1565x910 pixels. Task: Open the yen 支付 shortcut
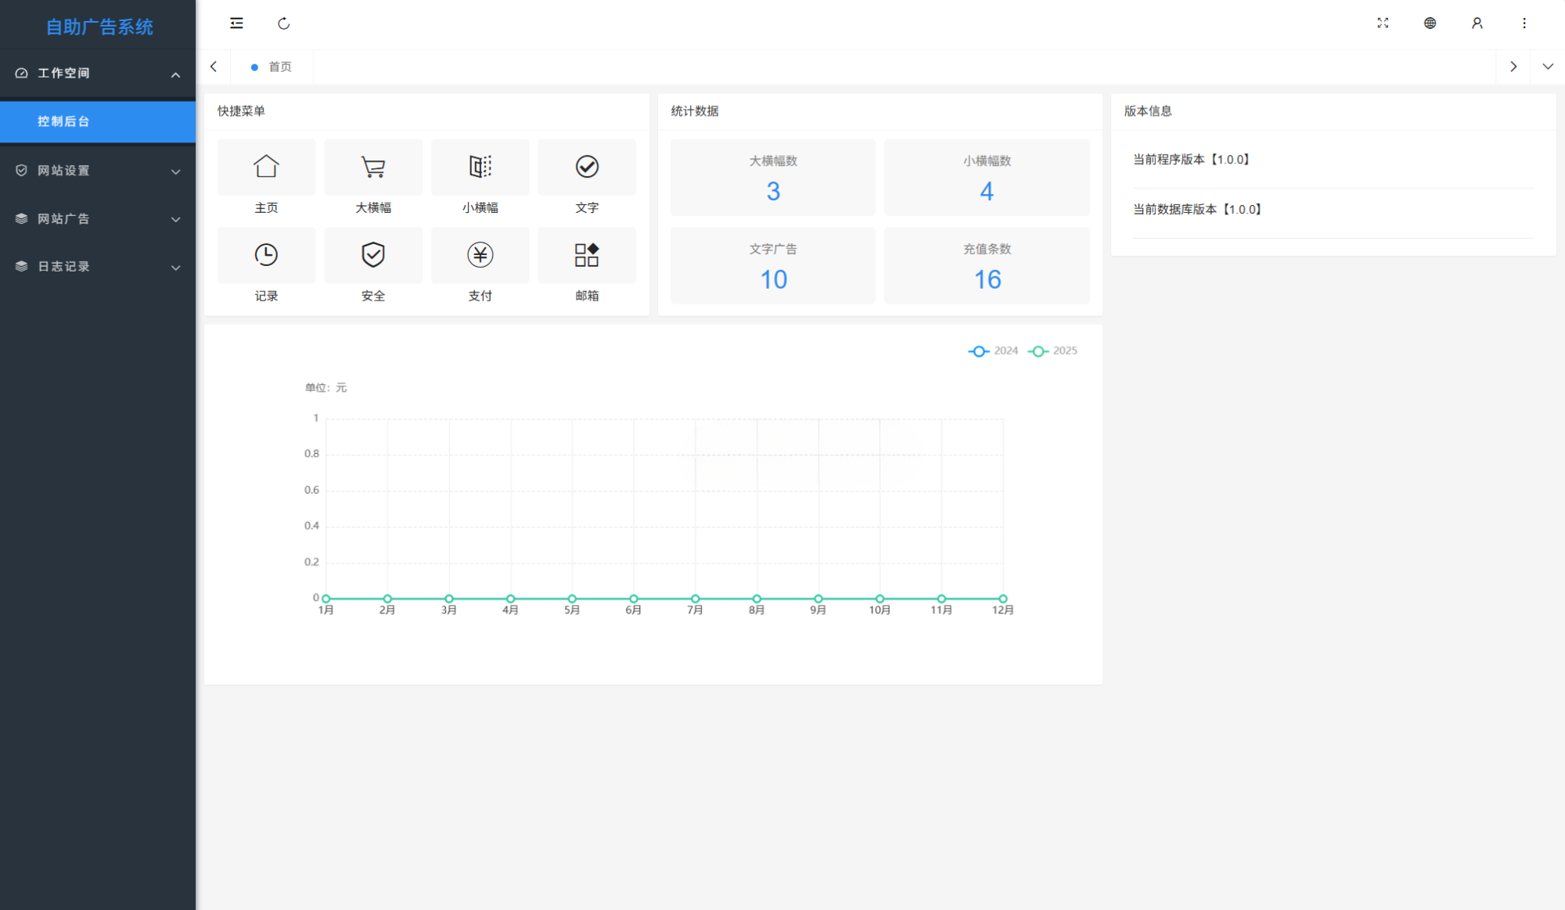tap(480, 255)
